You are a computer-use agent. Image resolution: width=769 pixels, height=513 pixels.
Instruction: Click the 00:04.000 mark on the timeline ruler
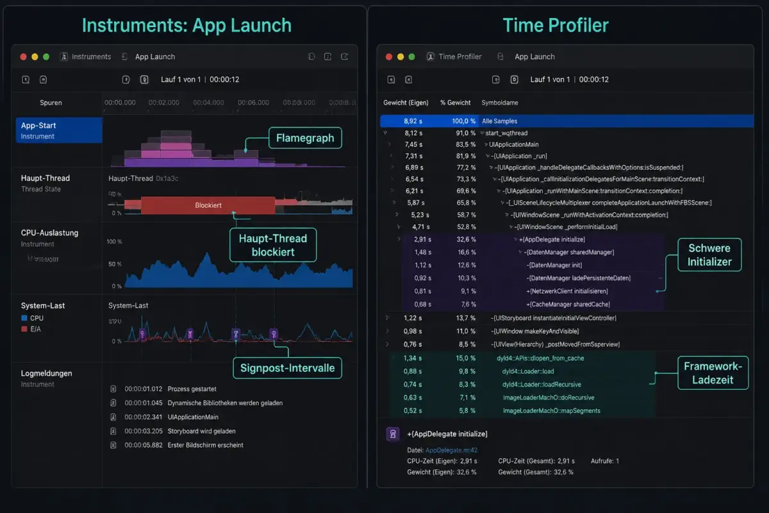pyautogui.click(x=208, y=103)
